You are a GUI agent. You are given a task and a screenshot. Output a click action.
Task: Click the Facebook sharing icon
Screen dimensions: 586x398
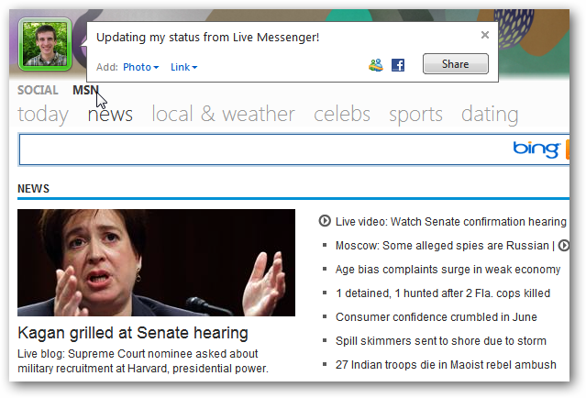click(x=398, y=65)
